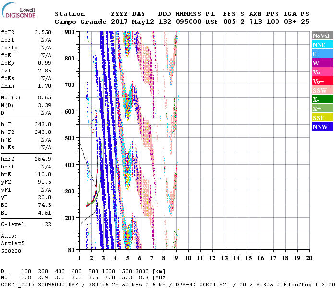The image size is (336, 288).
Task: Click the 5 MHz frequency axis label
Action: [128, 258]
